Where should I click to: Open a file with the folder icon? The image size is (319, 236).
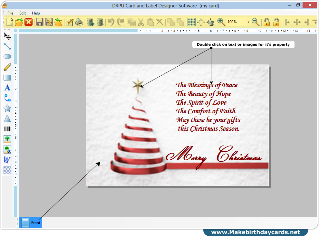click(x=19, y=22)
